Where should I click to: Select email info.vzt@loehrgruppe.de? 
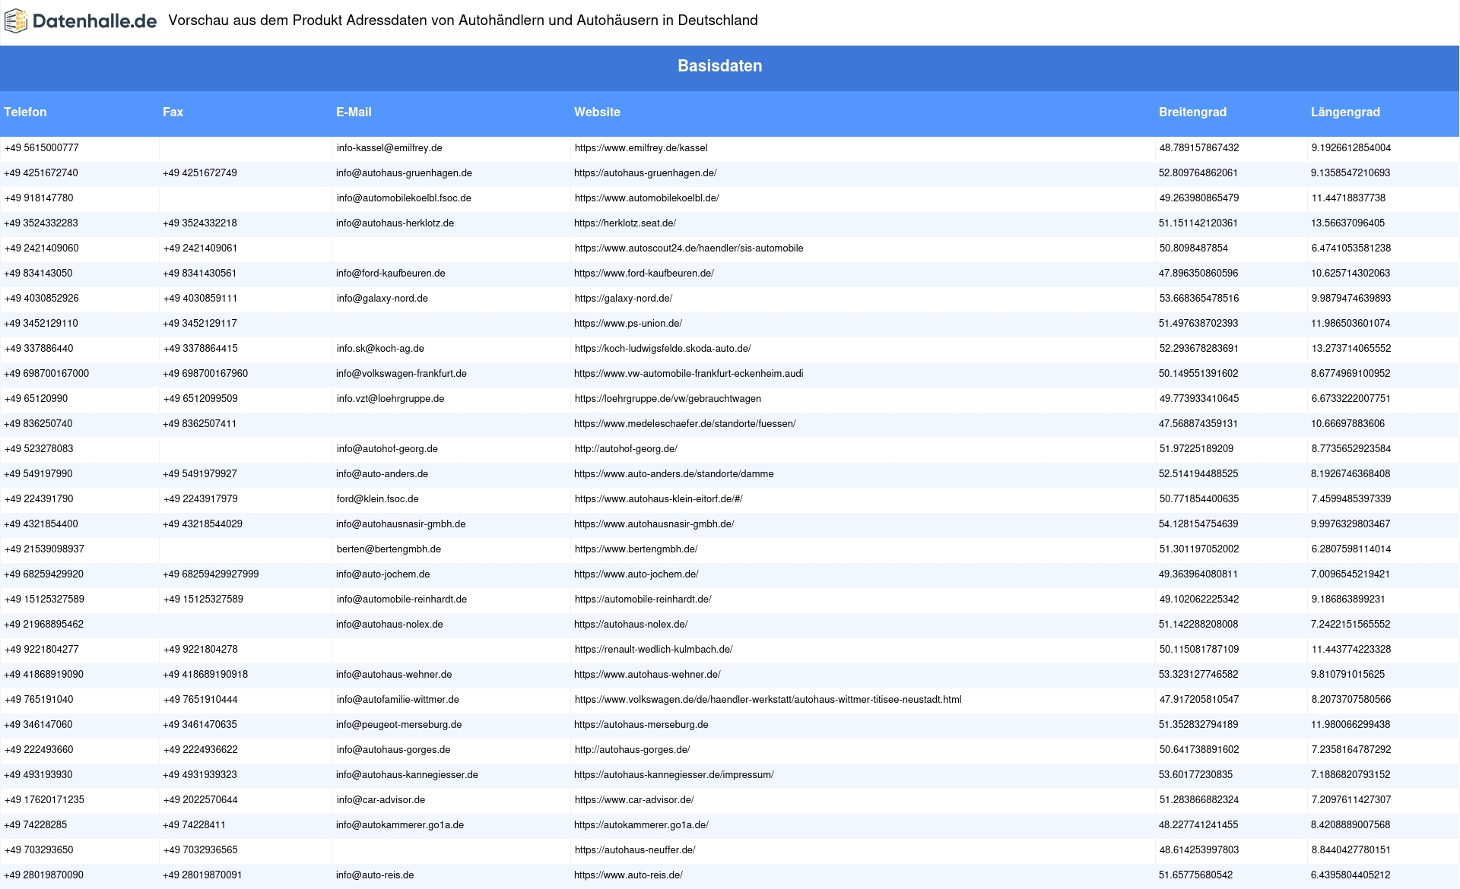390,399
